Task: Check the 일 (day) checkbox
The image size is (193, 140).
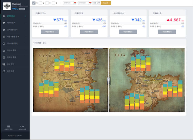Action: [x=40, y=3]
